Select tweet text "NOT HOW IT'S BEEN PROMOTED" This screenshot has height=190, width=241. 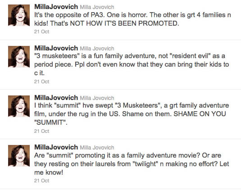click(x=124, y=23)
